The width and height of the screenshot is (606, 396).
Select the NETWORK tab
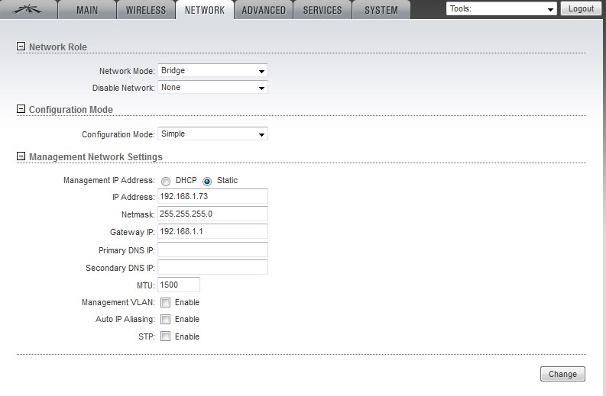(205, 10)
